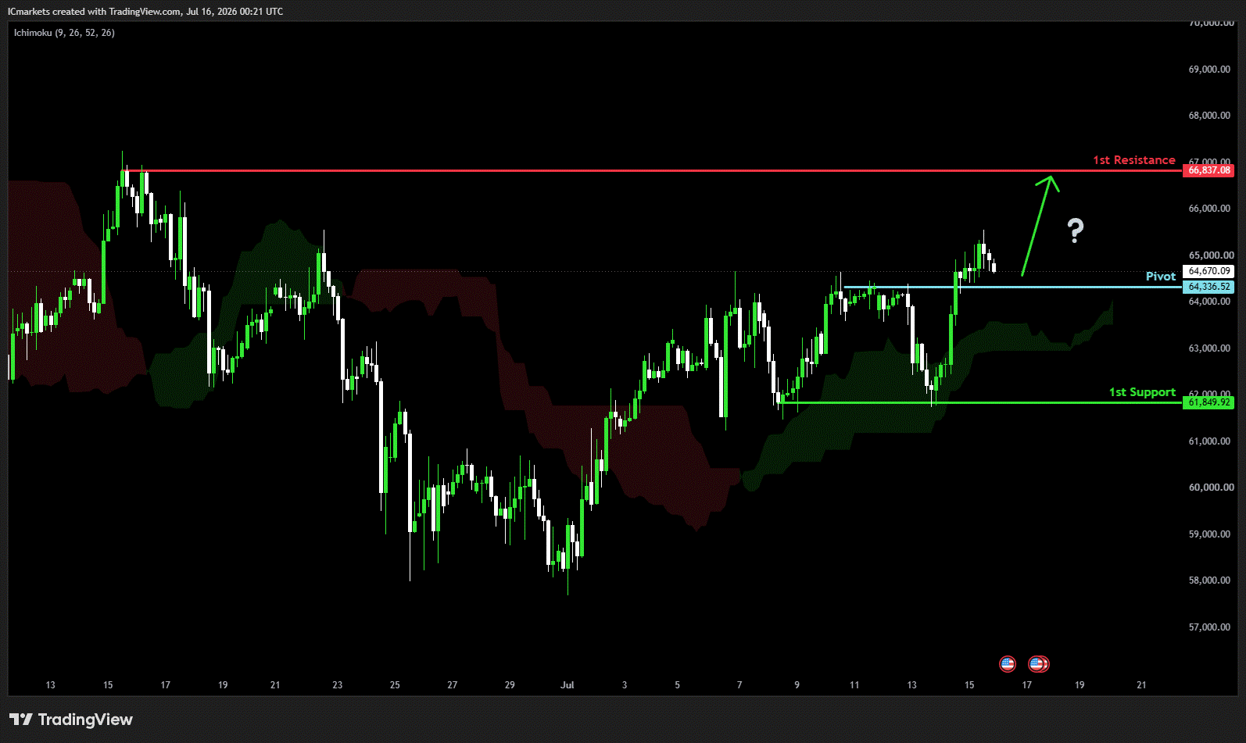Click the Ichimoku (9, 26, 52, 26) indicator label
Image resolution: width=1246 pixels, height=743 pixels.
point(64,33)
